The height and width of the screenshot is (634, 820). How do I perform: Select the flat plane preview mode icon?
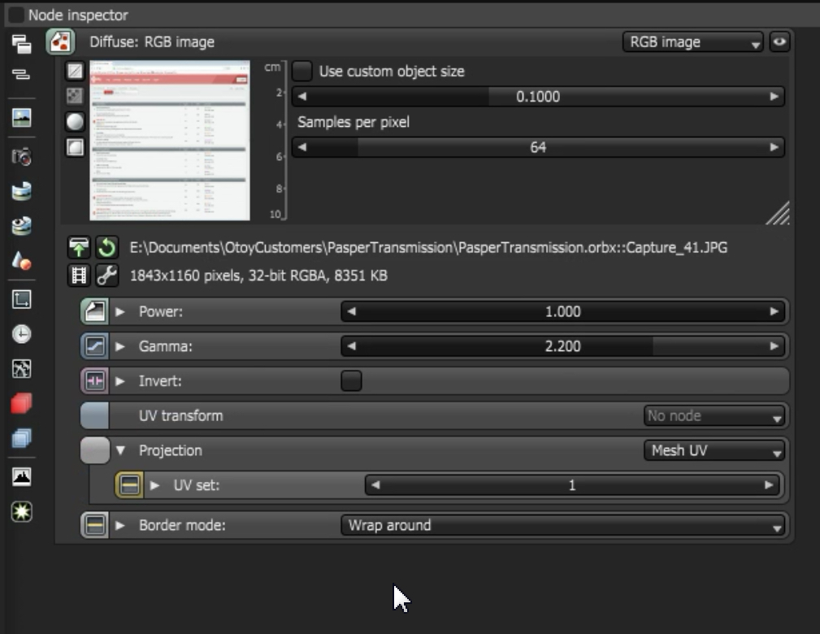[75, 71]
